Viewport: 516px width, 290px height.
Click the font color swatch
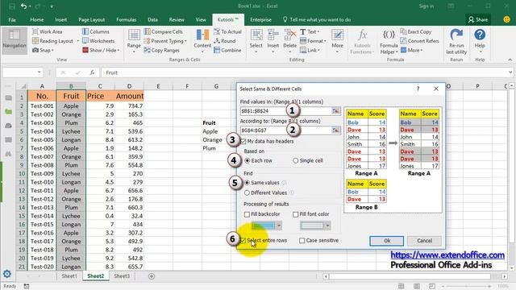(312, 226)
